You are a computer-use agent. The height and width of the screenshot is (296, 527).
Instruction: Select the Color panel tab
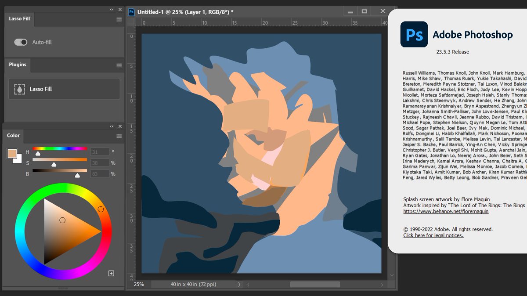click(13, 135)
